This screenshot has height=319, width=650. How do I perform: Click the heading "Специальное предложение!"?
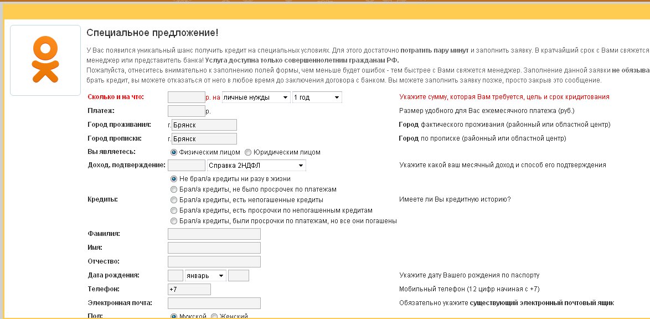[x=152, y=33]
